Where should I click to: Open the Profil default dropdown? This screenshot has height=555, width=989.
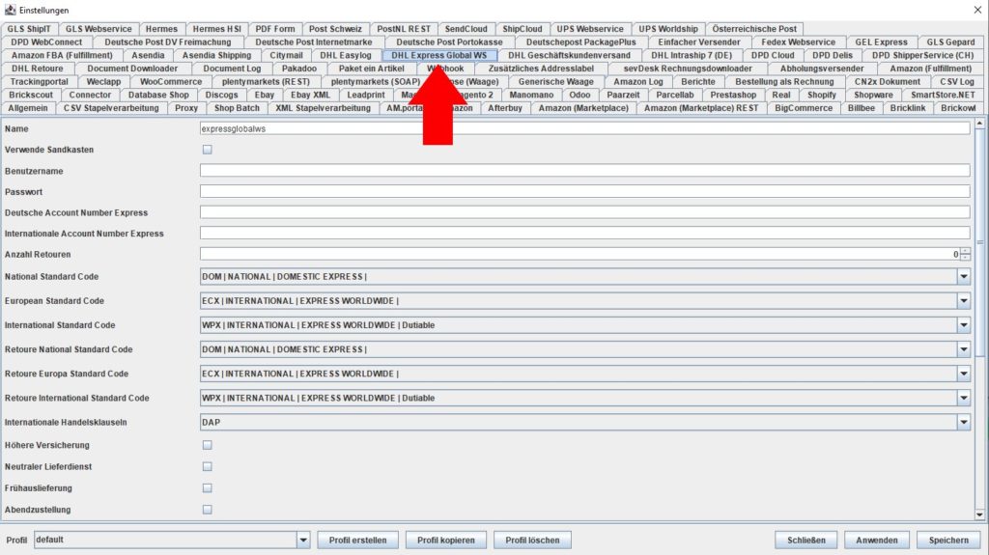tap(302, 540)
